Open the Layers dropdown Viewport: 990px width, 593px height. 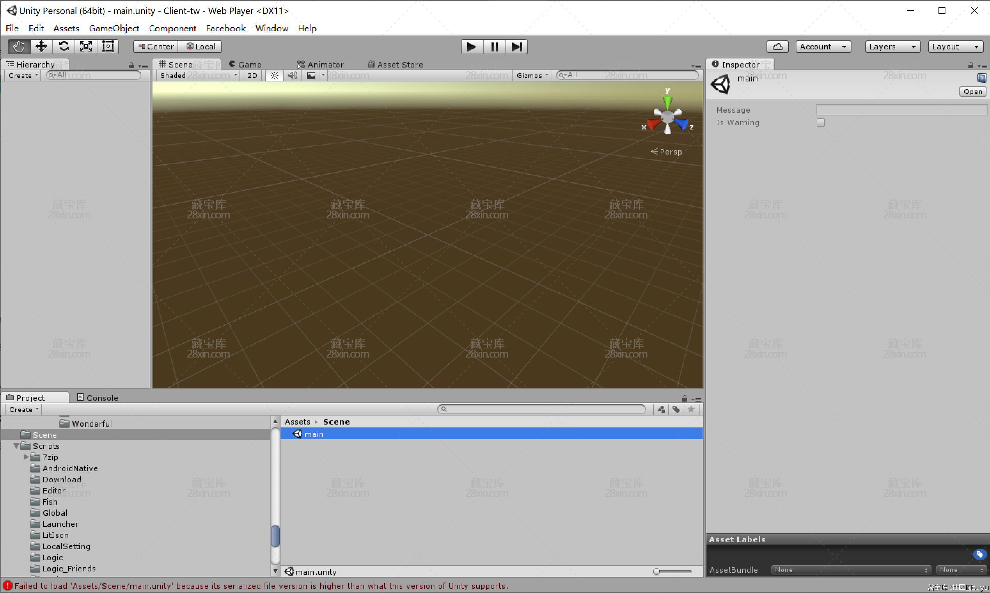pyautogui.click(x=893, y=47)
